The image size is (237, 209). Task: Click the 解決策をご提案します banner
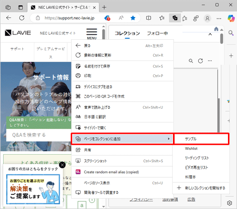click(x=33, y=189)
